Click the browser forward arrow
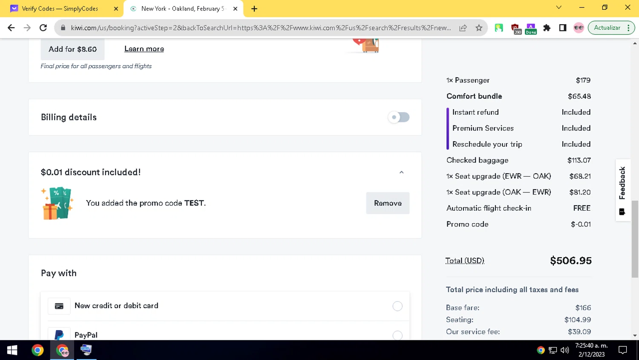The image size is (639, 360). coord(27,28)
